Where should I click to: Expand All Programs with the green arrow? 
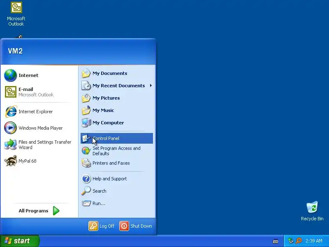pyautogui.click(x=56, y=211)
